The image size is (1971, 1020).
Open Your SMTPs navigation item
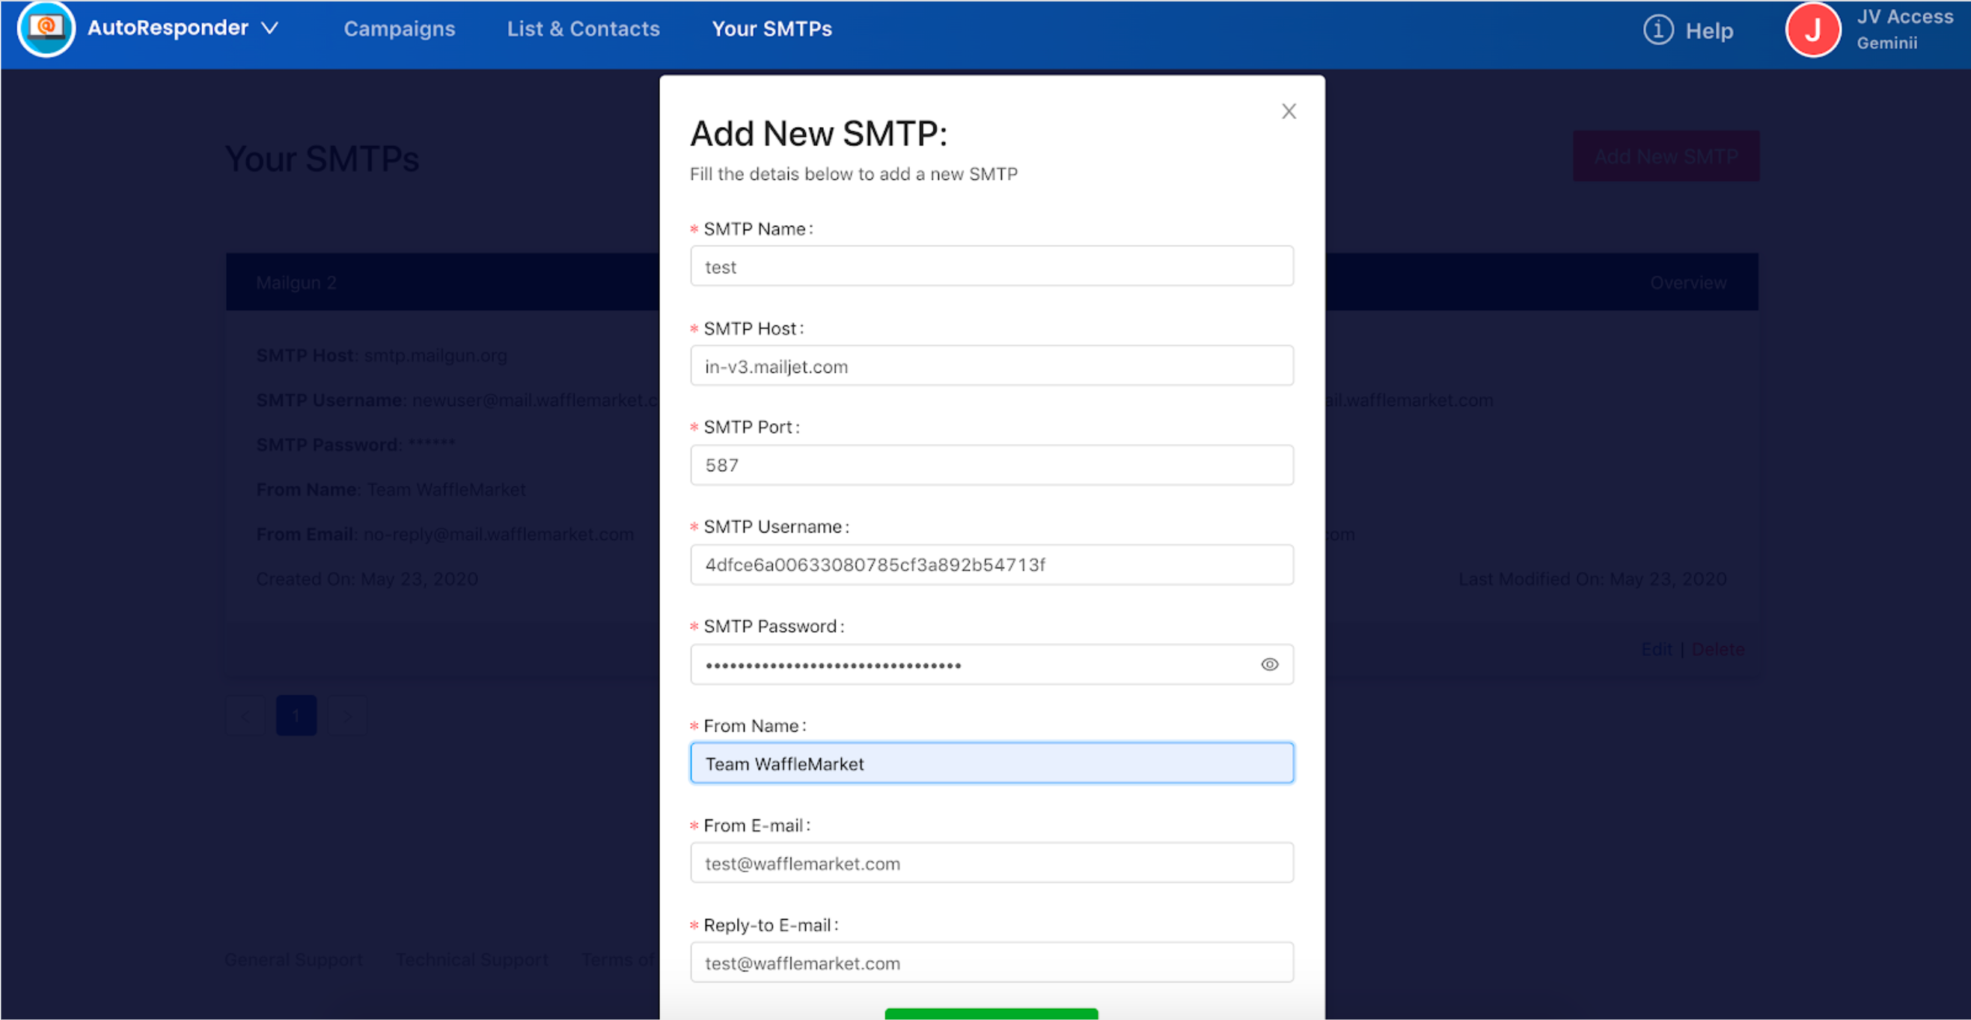point(771,29)
